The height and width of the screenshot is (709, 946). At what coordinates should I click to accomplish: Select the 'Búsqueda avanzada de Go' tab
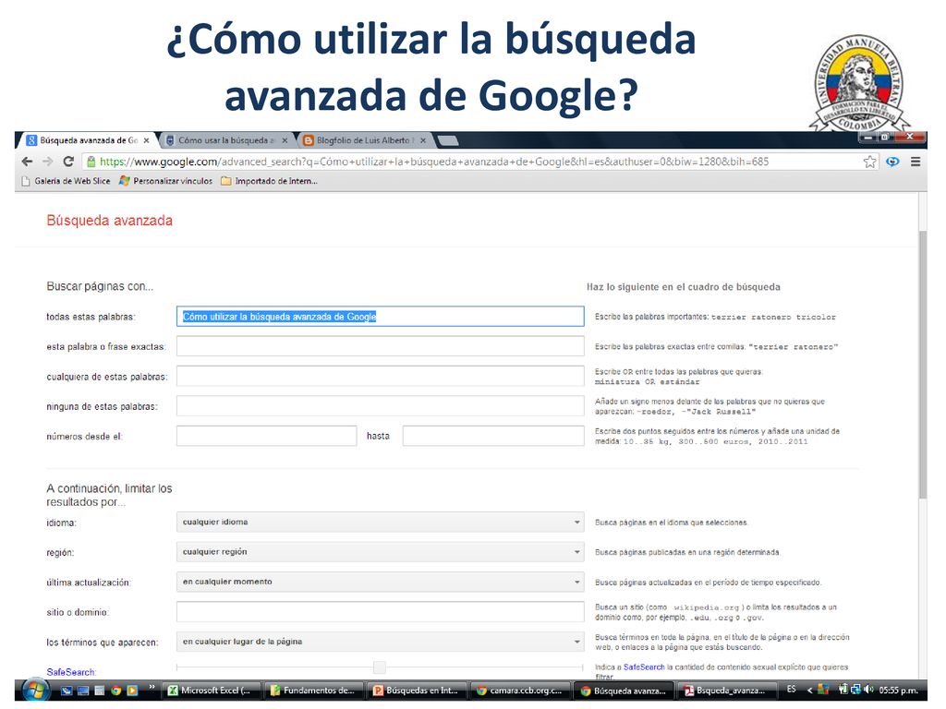click(88, 140)
